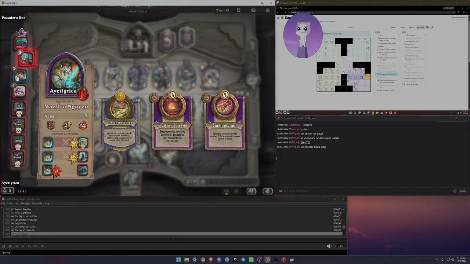Open the Favourites menu in Media Player
Viewport: 470px width, 264px height.
(x=37, y=203)
